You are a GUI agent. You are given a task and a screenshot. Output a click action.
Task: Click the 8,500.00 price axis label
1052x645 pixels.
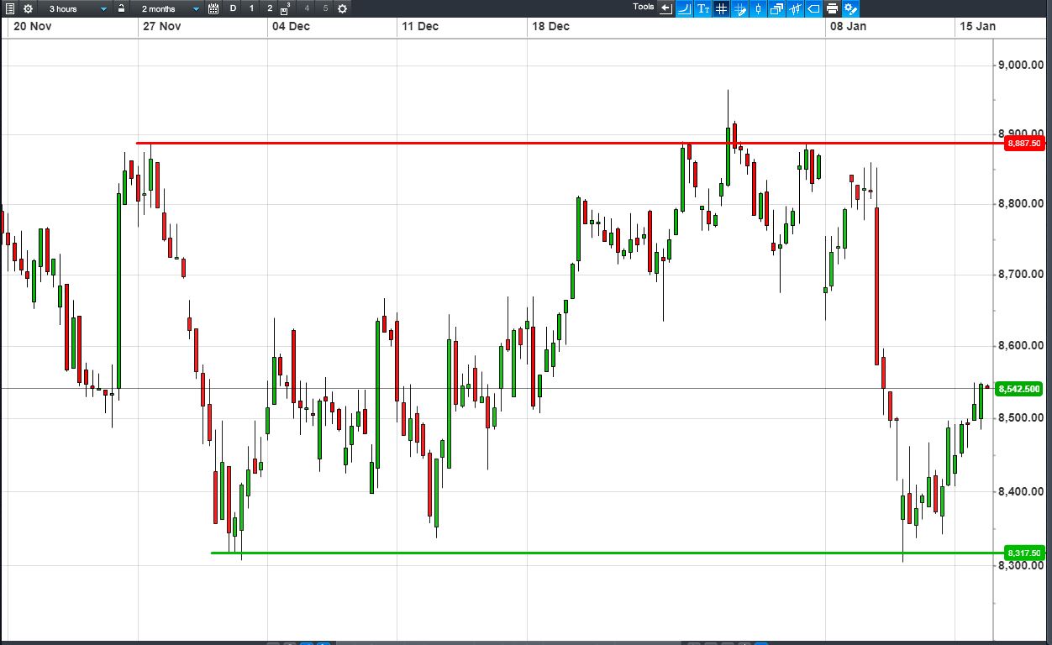1021,418
